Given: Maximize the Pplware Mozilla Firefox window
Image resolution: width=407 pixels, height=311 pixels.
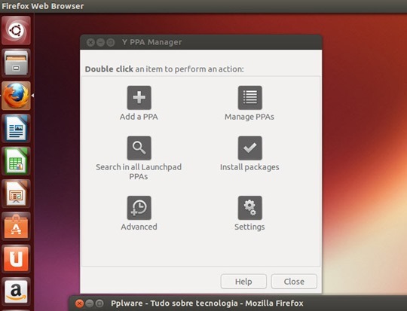Looking at the screenshot, I should tap(99, 303).
